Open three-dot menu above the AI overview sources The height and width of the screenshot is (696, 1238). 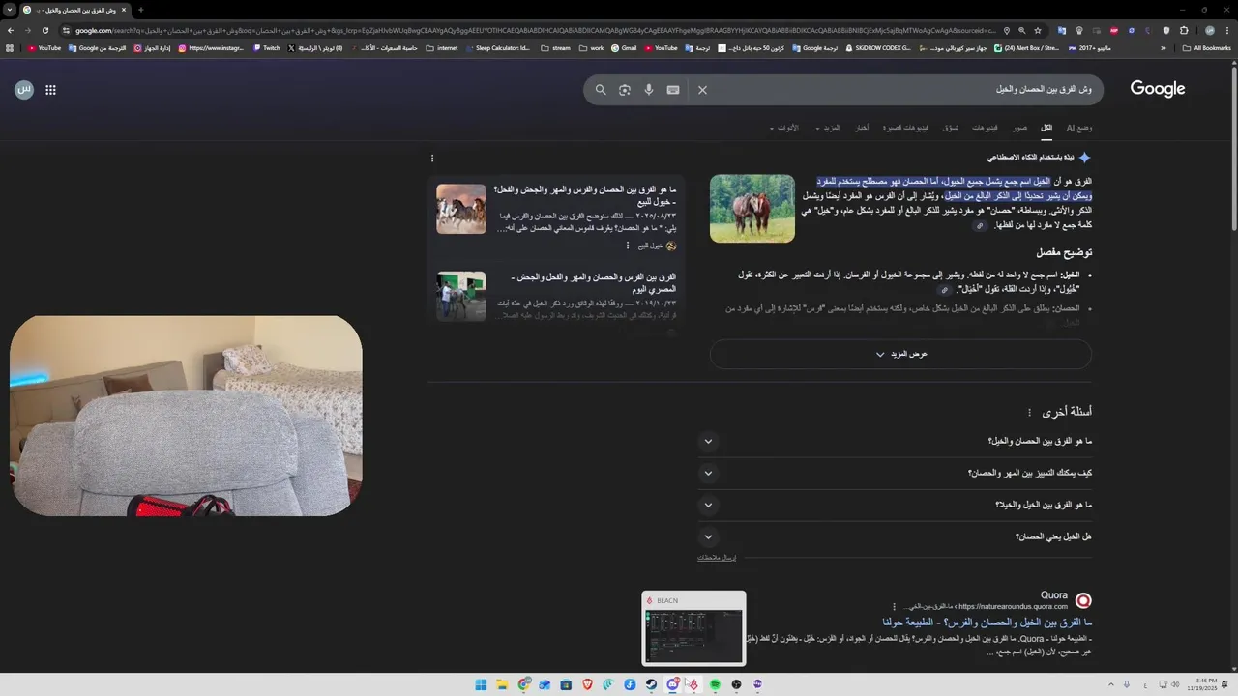432,158
